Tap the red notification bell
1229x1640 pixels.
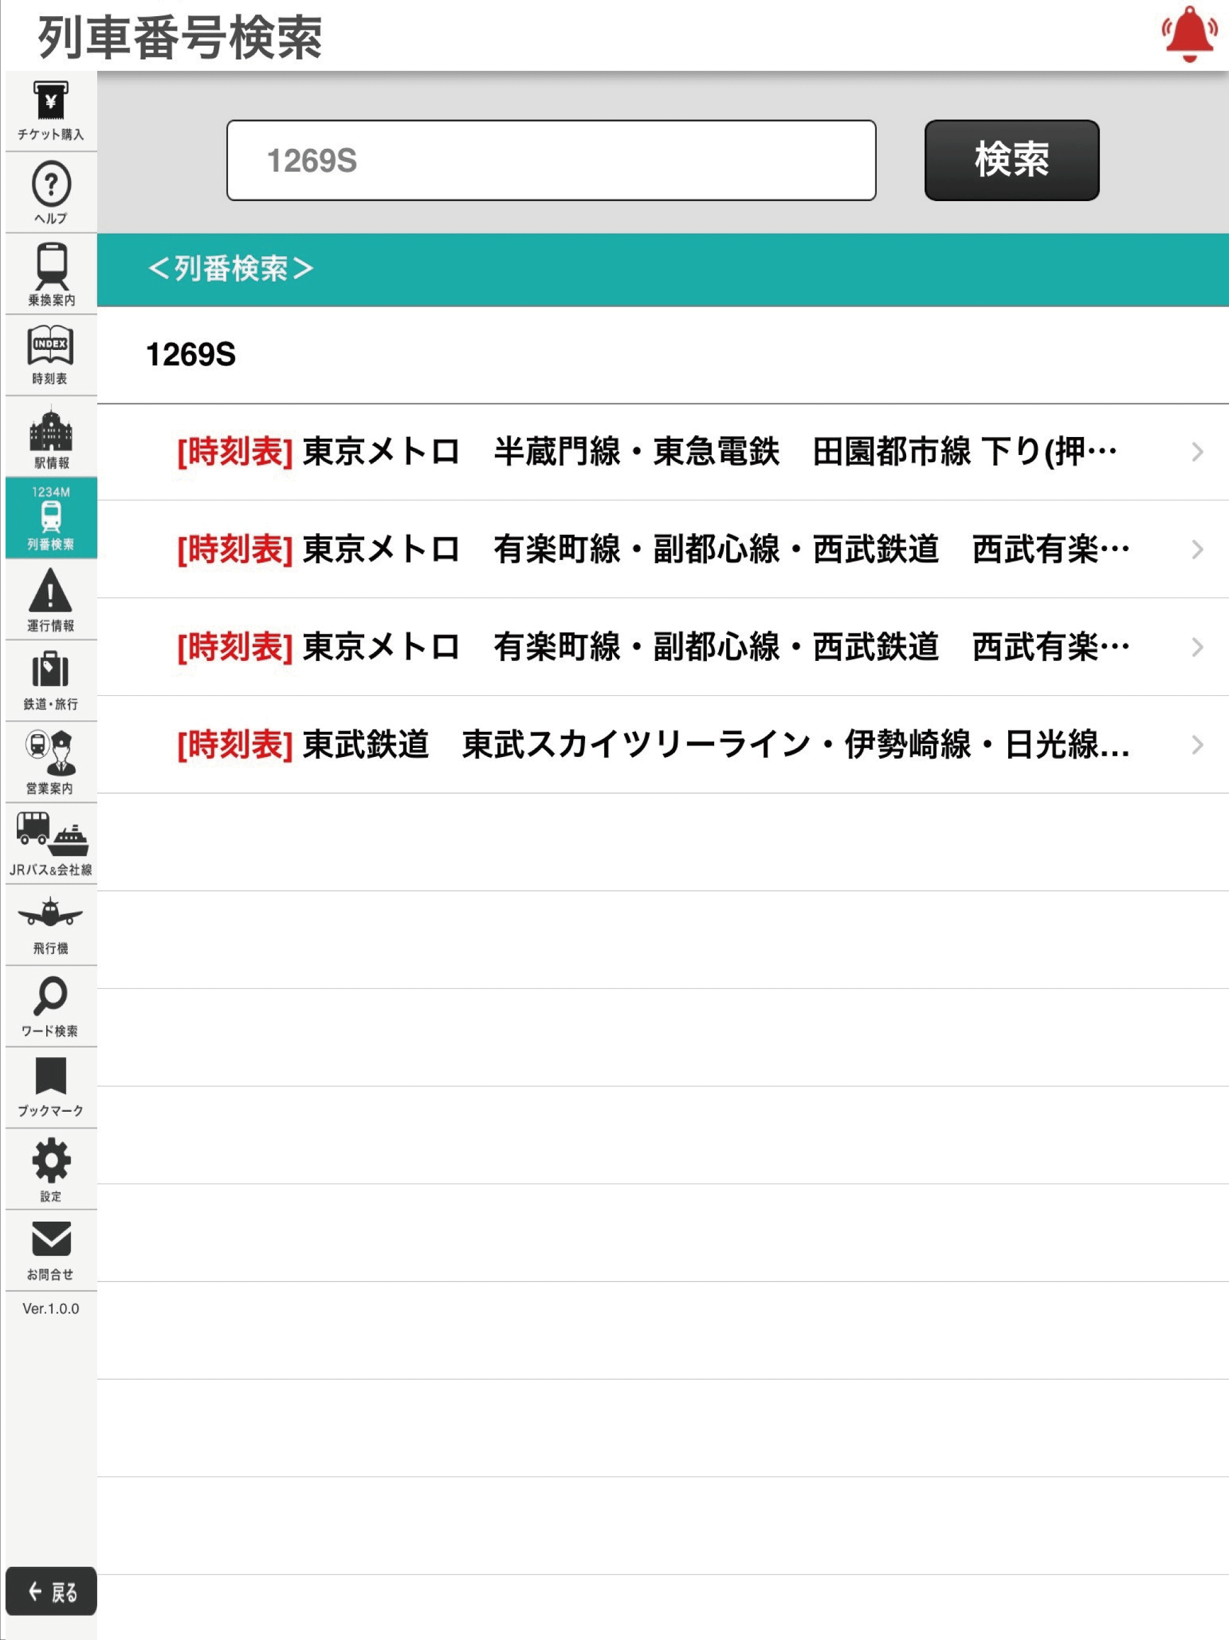pos(1189,34)
